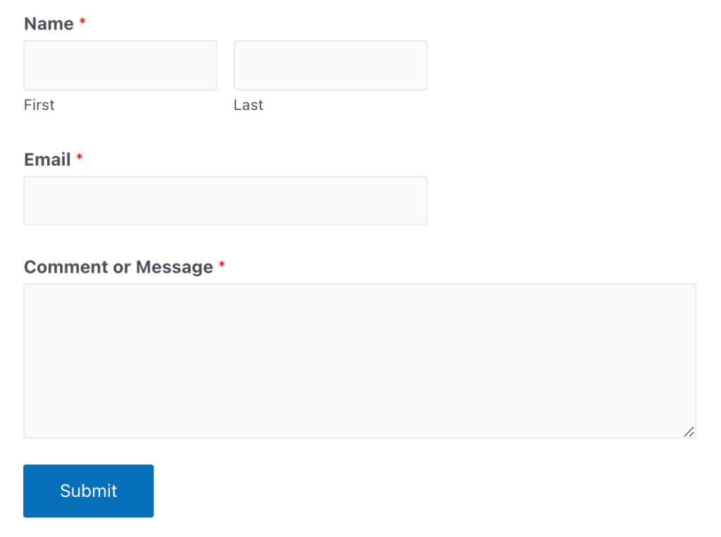Click the Email field label
The image size is (721, 537).
[46, 160]
